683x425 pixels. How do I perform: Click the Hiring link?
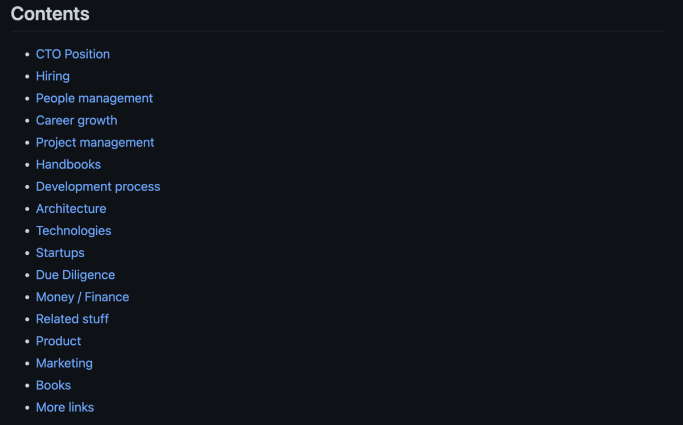point(52,76)
